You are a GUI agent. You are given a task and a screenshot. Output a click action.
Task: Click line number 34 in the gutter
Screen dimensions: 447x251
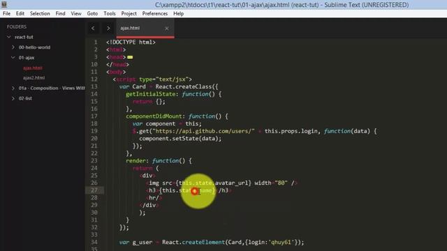coord(94,242)
